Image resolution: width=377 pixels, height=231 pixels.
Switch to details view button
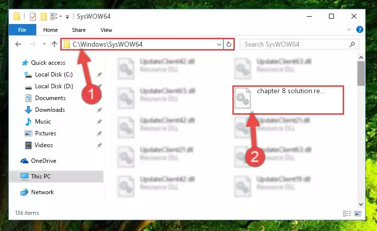(x=347, y=213)
